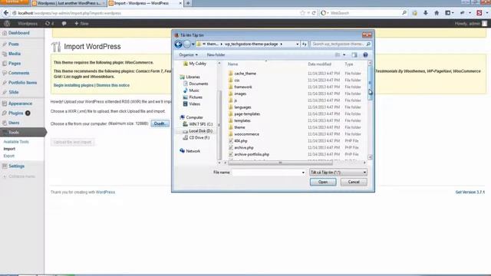
Task: Click the forward arrow in file dialog
Action: coord(187,44)
